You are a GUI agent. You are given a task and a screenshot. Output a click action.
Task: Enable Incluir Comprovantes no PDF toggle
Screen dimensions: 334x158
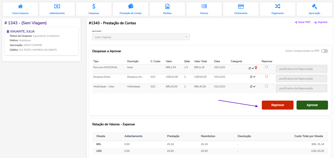click(324, 51)
